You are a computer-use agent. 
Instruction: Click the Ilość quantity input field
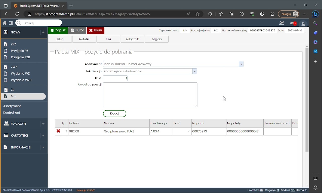click(x=115, y=78)
